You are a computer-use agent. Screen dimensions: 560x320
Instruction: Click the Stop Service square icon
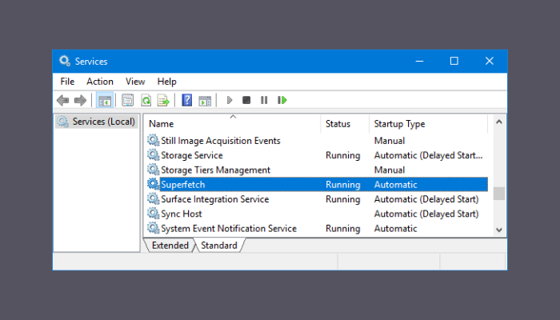(x=246, y=100)
